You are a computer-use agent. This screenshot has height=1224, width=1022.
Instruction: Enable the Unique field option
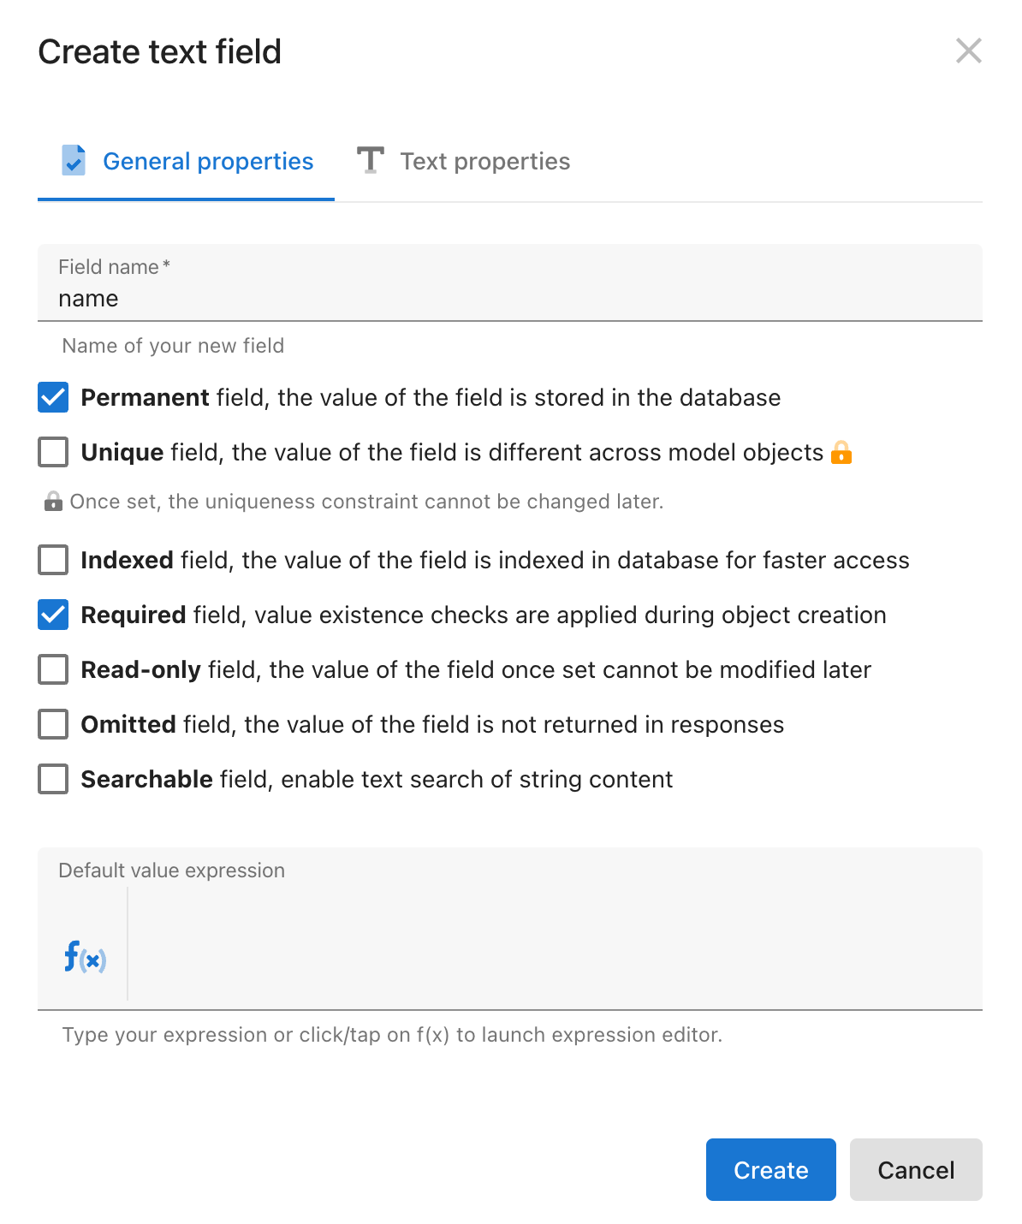pyautogui.click(x=53, y=452)
